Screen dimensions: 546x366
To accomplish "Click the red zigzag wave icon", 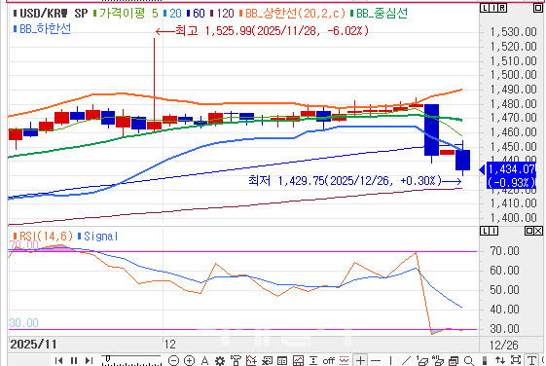I will point(344,361).
